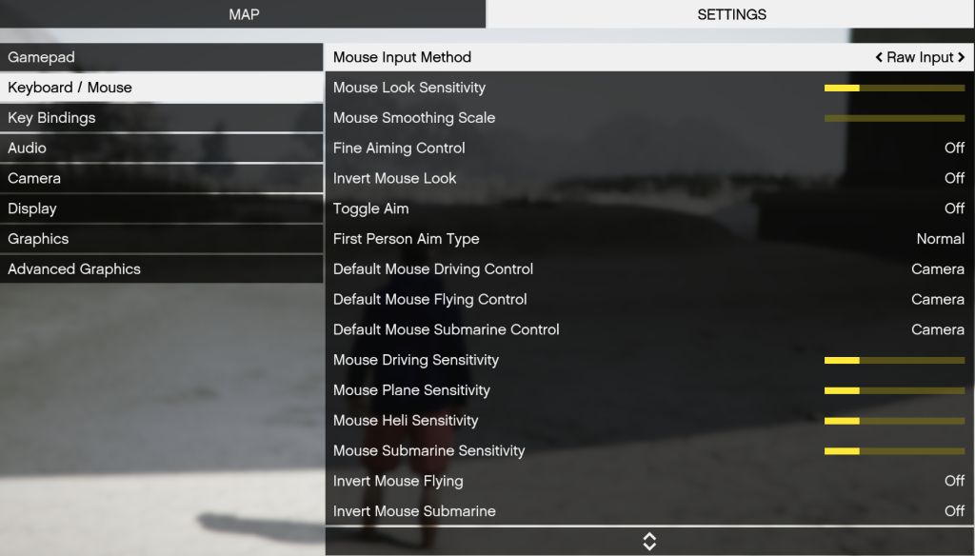Set the Mouse Heli Sensitivity slider
Viewport: 975px width, 556px height.
[x=894, y=421]
